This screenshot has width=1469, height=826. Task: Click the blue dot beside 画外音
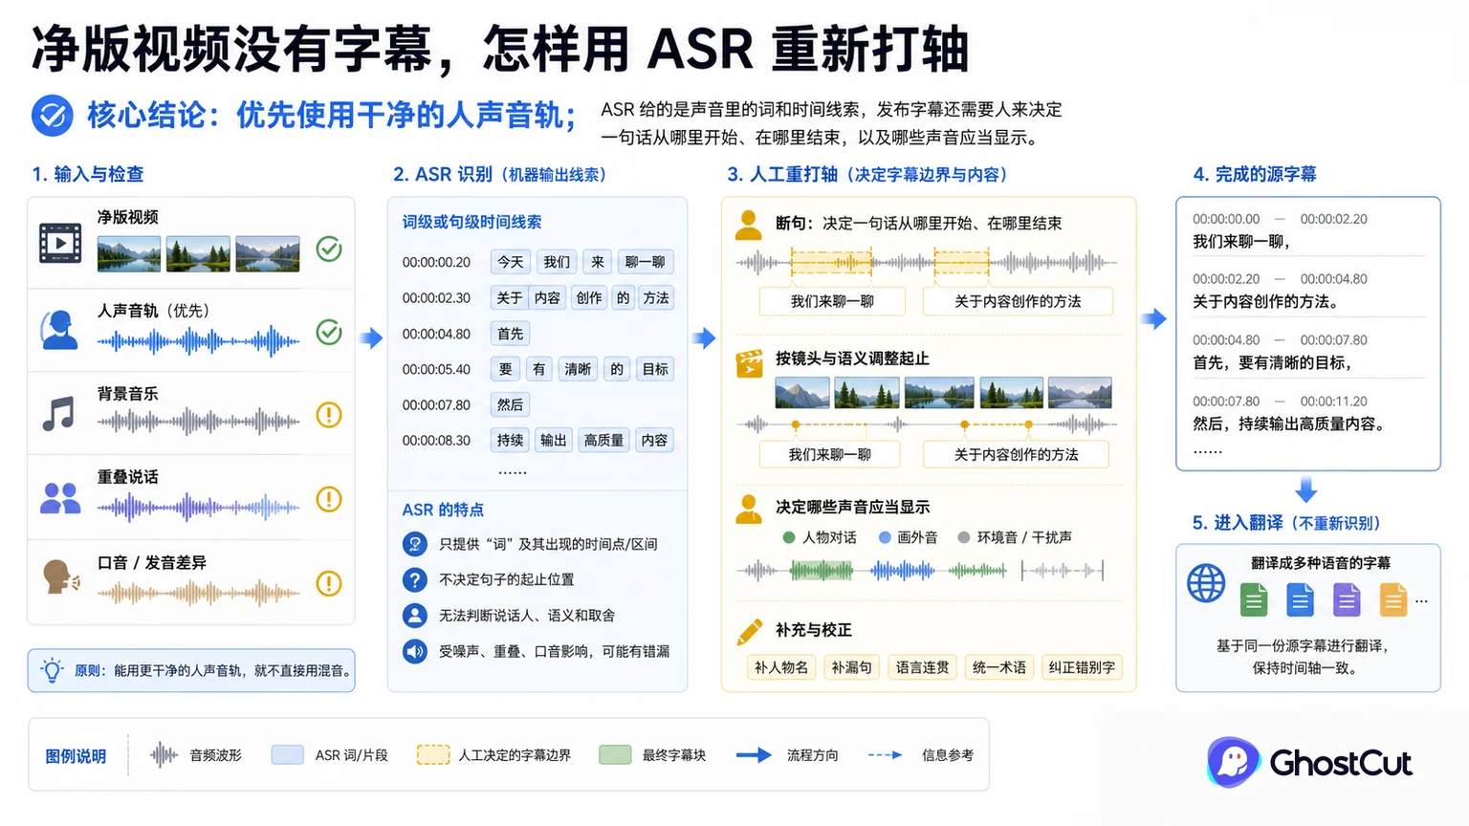click(885, 537)
